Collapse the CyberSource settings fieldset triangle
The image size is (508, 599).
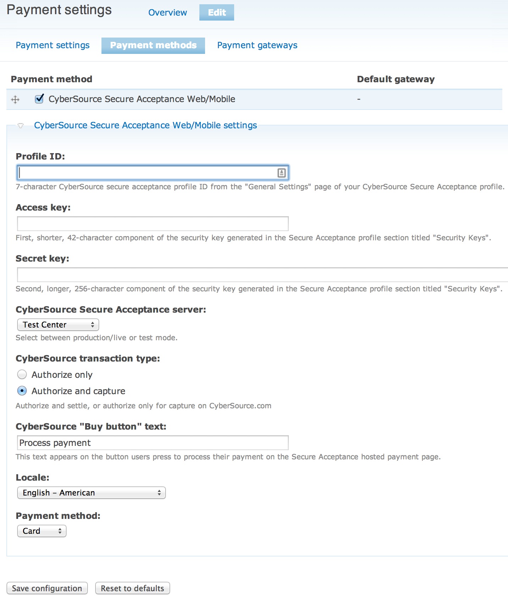coord(21,126)
